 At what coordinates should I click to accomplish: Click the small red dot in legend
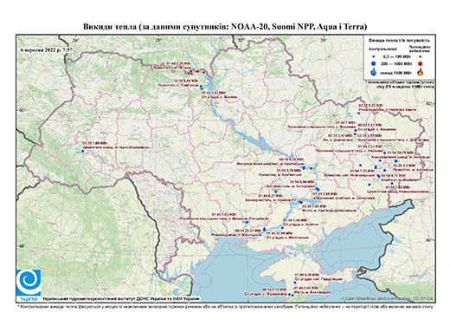[x=421, y=56]
